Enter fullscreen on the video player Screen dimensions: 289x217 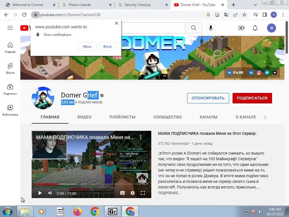143,193
